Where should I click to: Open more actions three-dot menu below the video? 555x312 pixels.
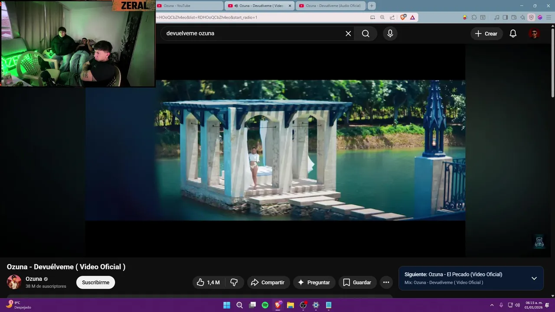(x=386, y=283)
